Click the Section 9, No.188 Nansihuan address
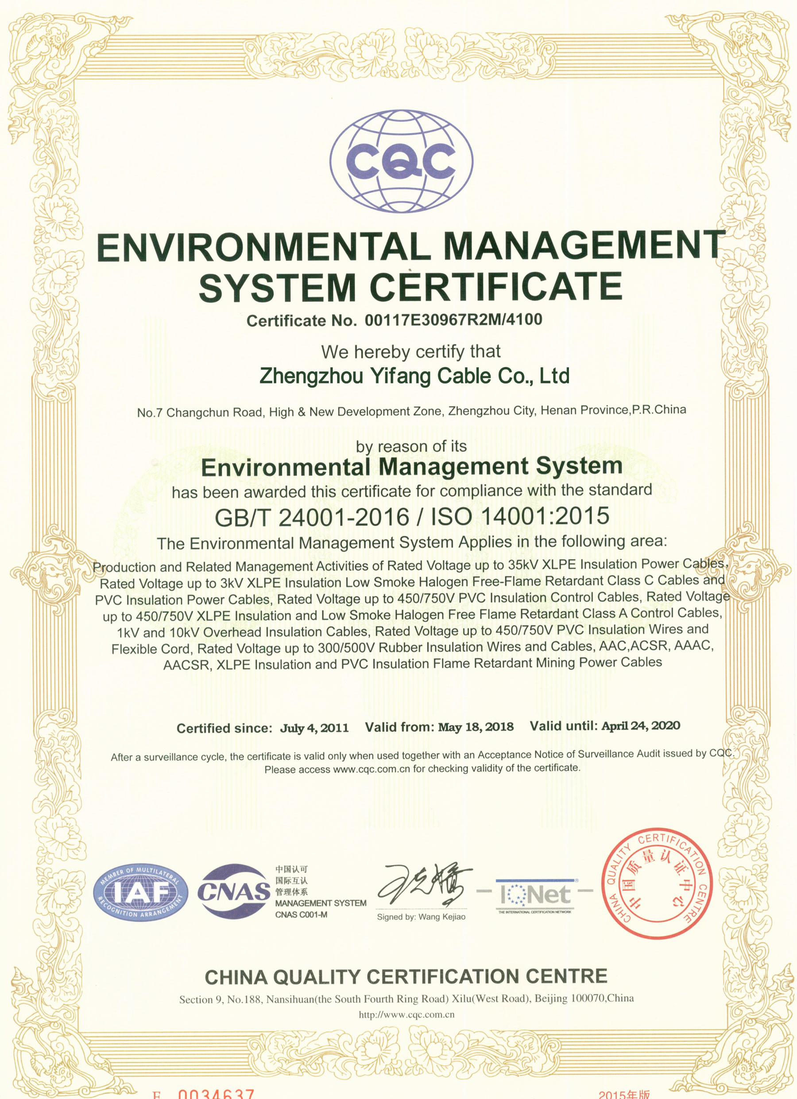 coord(406,999)
